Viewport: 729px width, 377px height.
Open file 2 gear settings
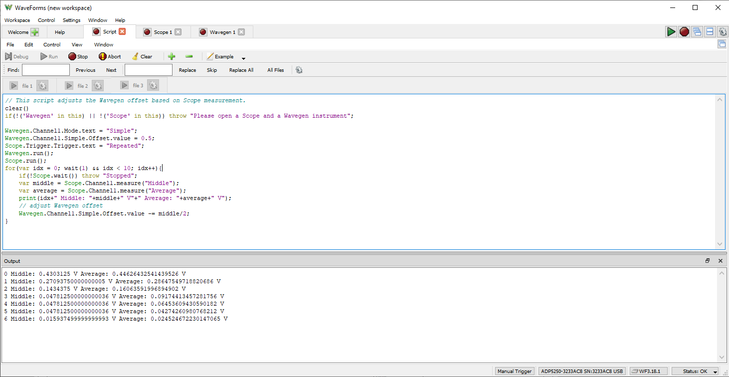pos(98,86)
